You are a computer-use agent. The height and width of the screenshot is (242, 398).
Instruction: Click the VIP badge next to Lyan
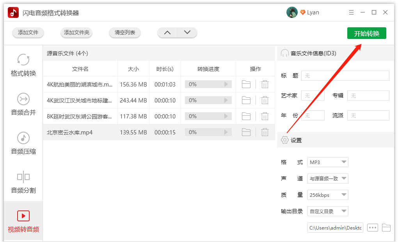(302, 12)
